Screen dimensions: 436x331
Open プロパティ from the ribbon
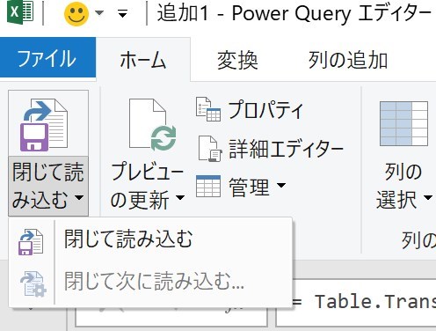click(265, 110)
